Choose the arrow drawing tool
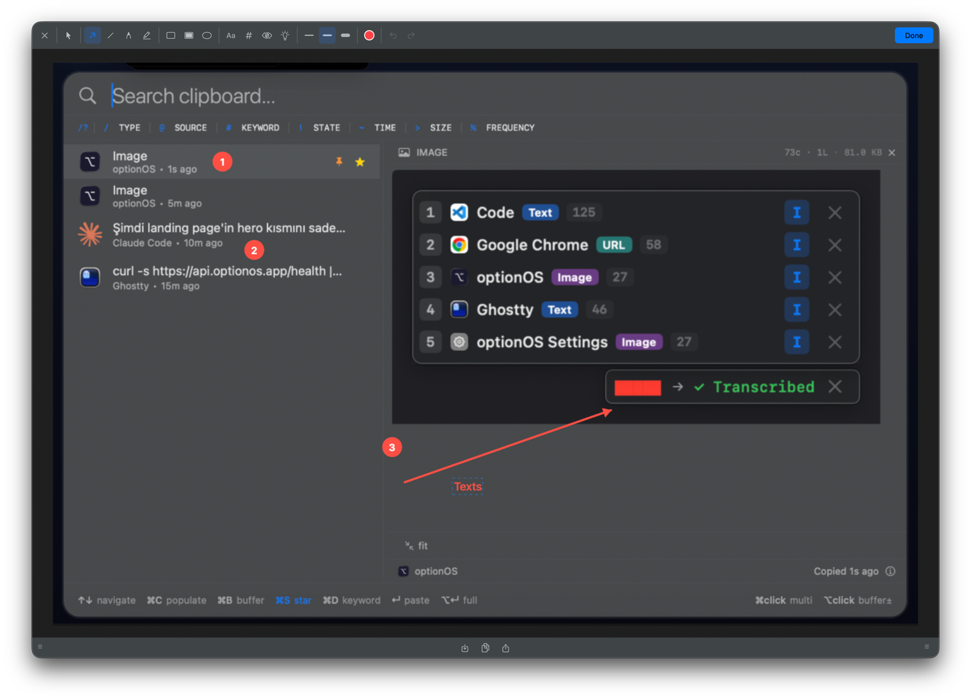This screenshot has height=700, width=971. [x=92, y=36]
